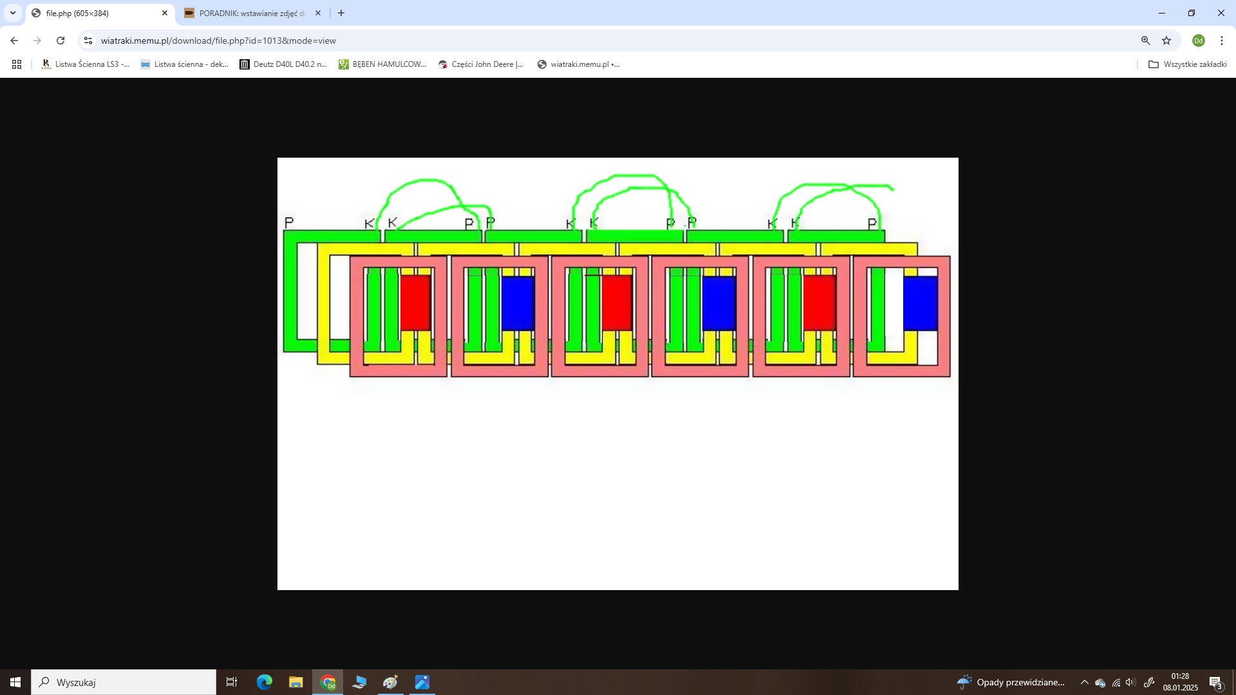This screenshot has height=695, width=1236.
Task: Expand the tab search dropdown arrow
Action: [x=13, y=13]
